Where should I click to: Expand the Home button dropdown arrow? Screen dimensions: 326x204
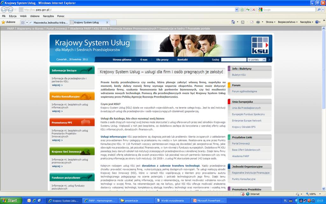pos(237,22)
